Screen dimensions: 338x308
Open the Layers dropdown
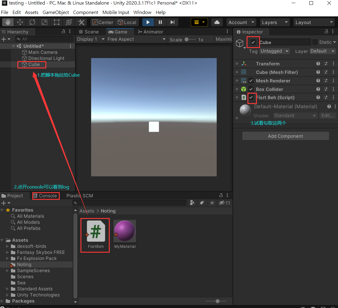tap(275, 22)
